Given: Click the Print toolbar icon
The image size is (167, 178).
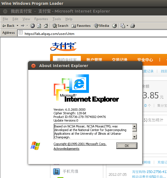Looking at the screenshot, I should (x=133, y=26).
